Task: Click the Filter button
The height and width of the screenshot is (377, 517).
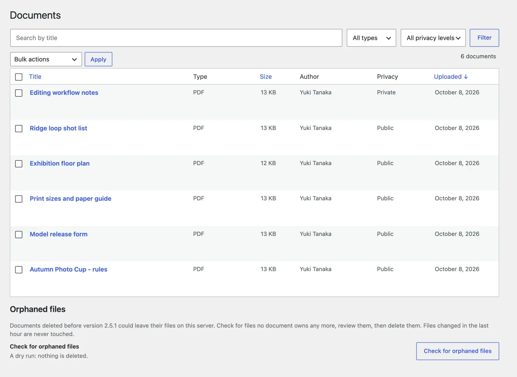Action: coord(484,38)
